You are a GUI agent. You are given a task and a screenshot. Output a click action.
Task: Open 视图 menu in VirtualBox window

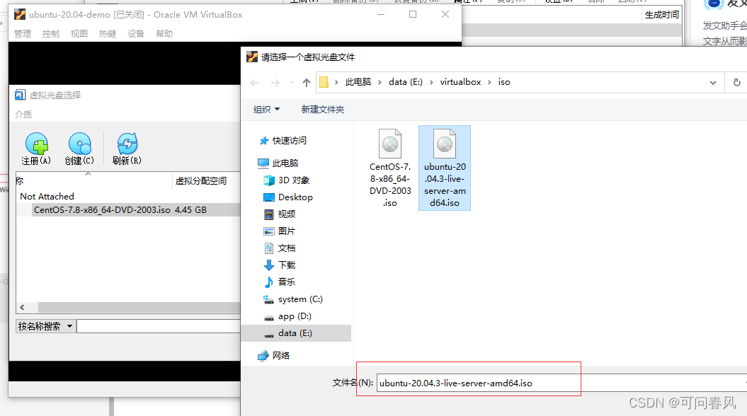[x=79, y=34]
